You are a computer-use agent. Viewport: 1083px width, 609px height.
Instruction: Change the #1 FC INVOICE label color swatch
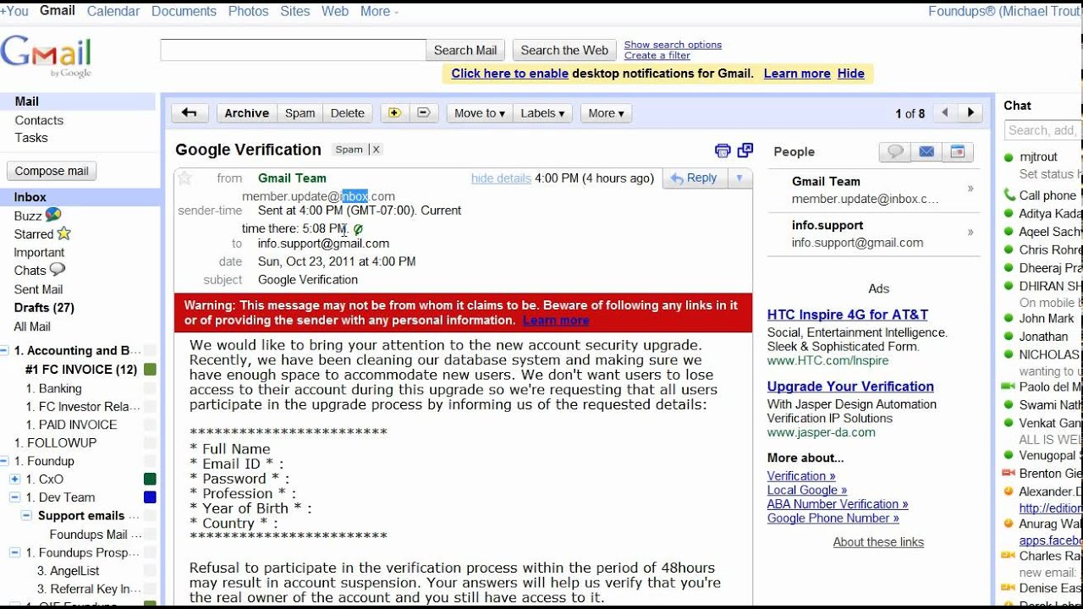[x=150, y=370]
